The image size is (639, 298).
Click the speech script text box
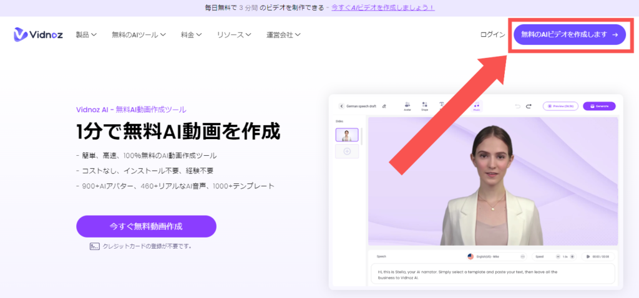[493, 274]
